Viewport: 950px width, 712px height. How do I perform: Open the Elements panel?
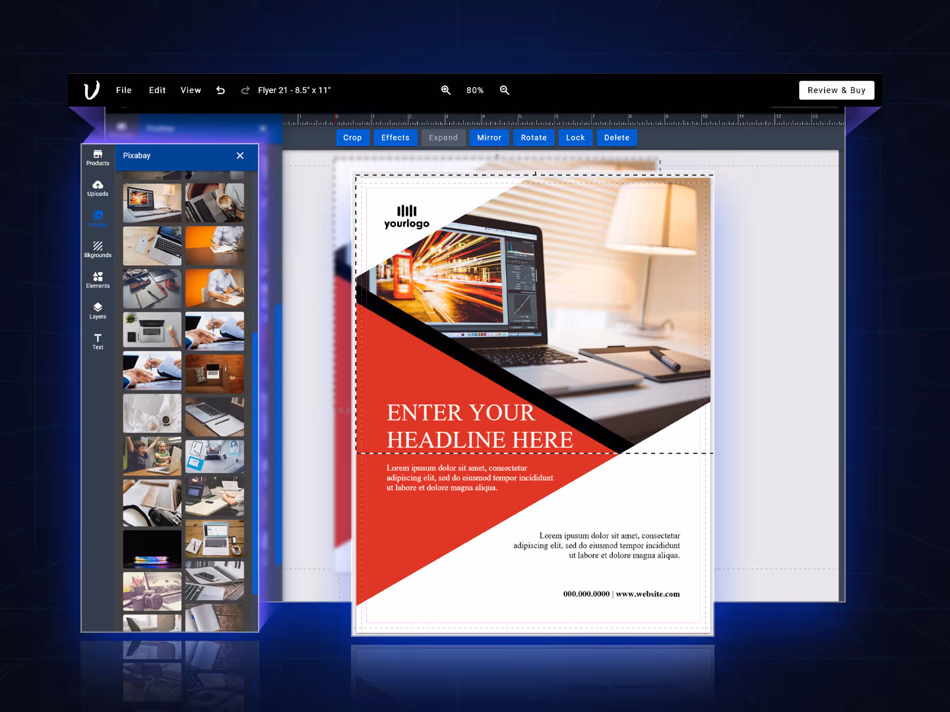click(98, 281)
